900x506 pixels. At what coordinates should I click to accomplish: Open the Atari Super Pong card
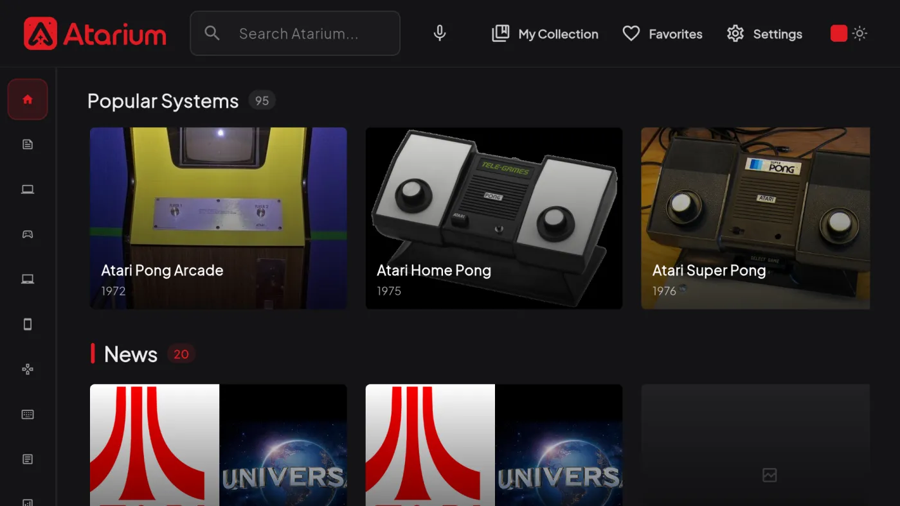(x=755, y=218)
